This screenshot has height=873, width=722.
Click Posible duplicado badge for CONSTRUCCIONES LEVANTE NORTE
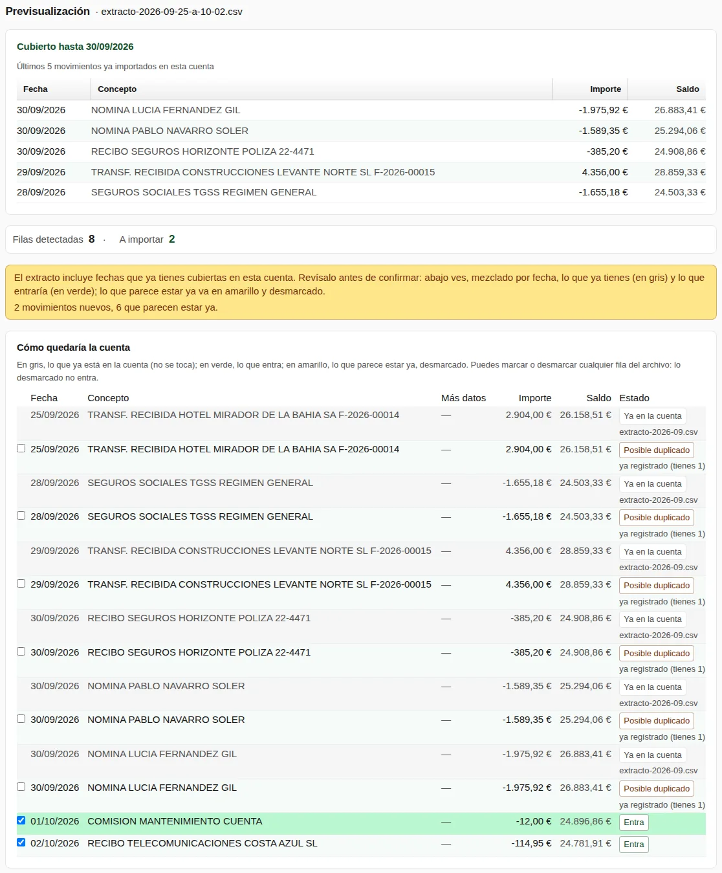point(657,586)
